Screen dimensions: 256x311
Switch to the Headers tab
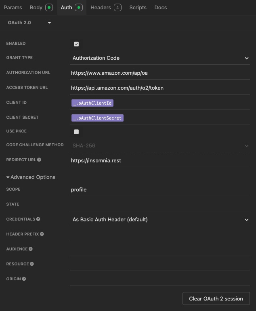pyautogui.click(x=105, y=8)
